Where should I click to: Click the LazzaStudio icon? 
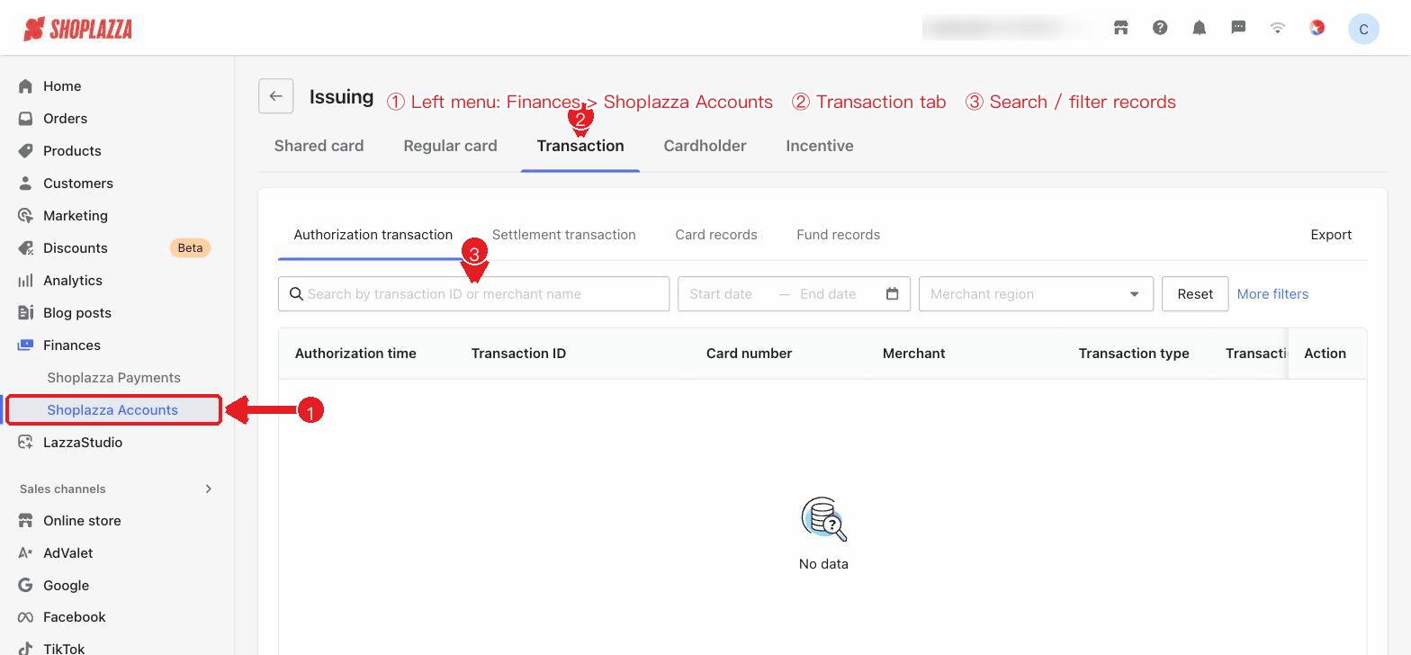[x=26, y=443]
